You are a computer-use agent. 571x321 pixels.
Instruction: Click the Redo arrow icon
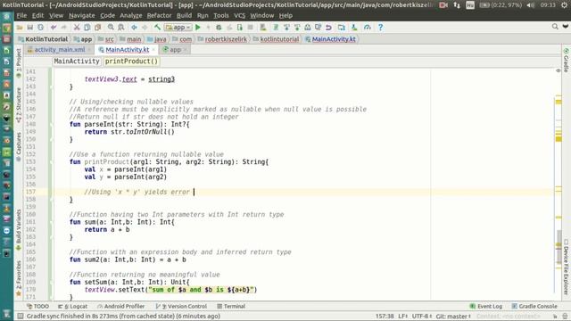(63, 28)
